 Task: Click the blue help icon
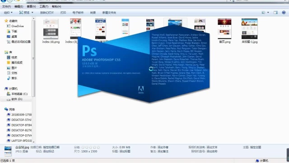284,13
